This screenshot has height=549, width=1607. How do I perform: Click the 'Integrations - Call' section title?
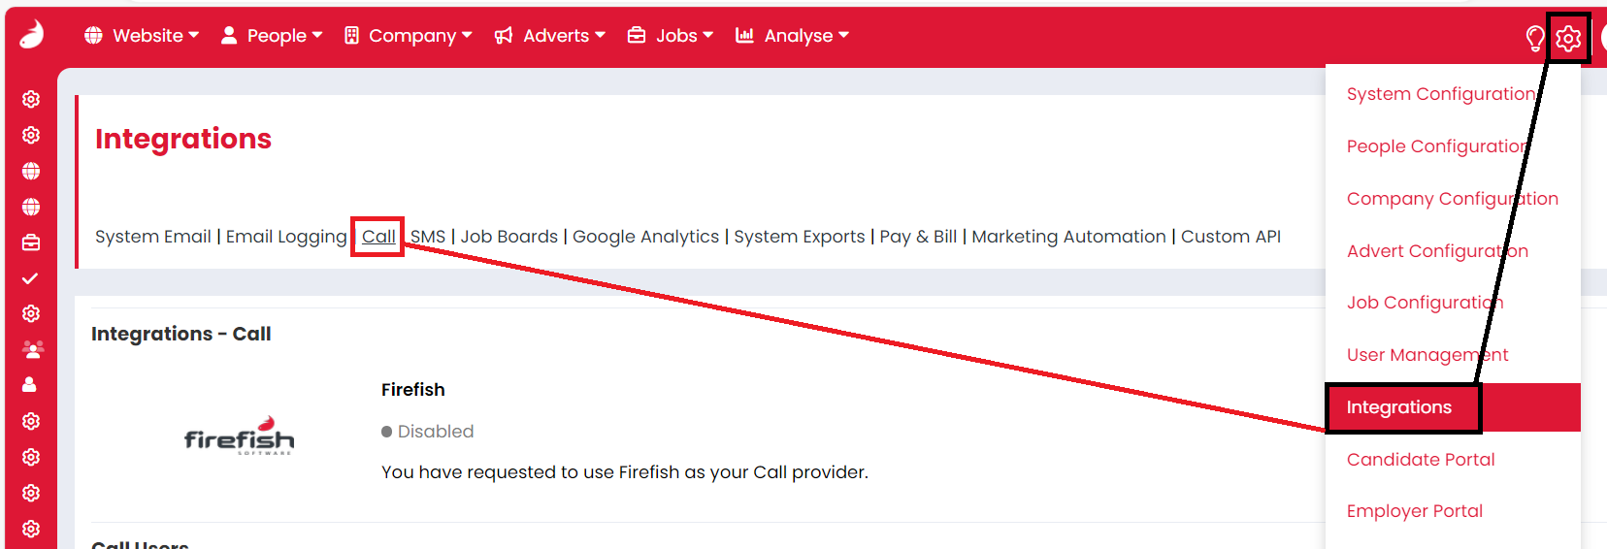point(181,334)
